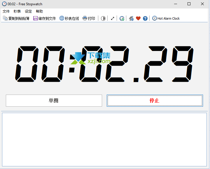
Task: Click the blue question mark help icon
Action: coord(145,18)
